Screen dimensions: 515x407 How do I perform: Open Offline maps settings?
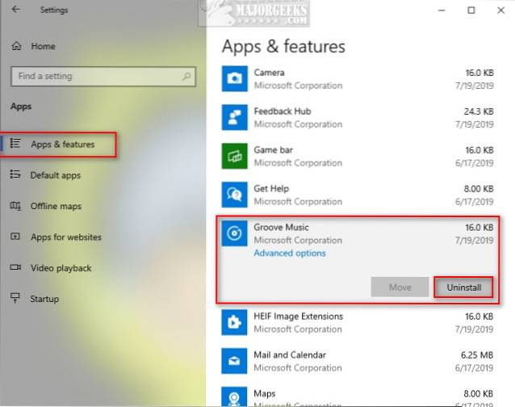55,207
